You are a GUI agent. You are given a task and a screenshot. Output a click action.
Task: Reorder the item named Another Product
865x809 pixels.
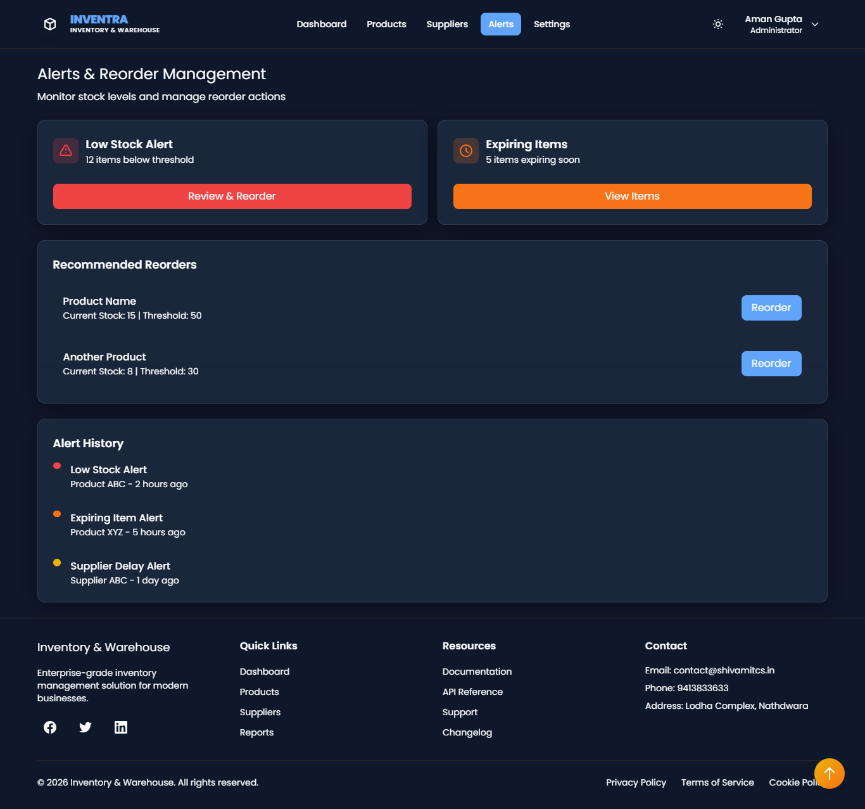[771, 364]
